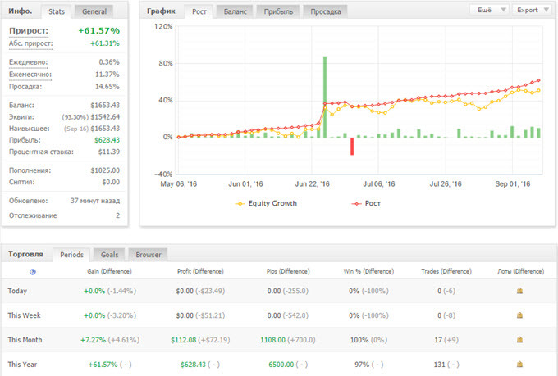
Task: Click the $112.08 profit for This Month
Action: pos(183,340)
